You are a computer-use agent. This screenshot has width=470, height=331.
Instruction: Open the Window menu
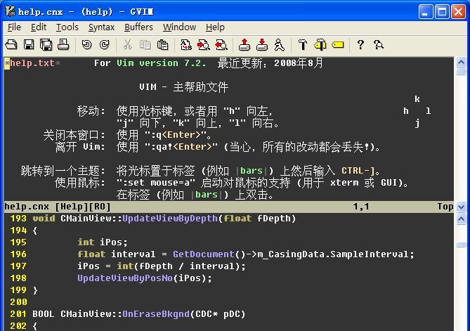point(179,27)
